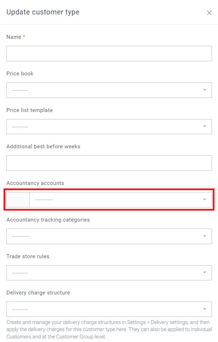Click the Delivery charge structure caret arrow
Screen dimensions: 218x342
[205, 309]
